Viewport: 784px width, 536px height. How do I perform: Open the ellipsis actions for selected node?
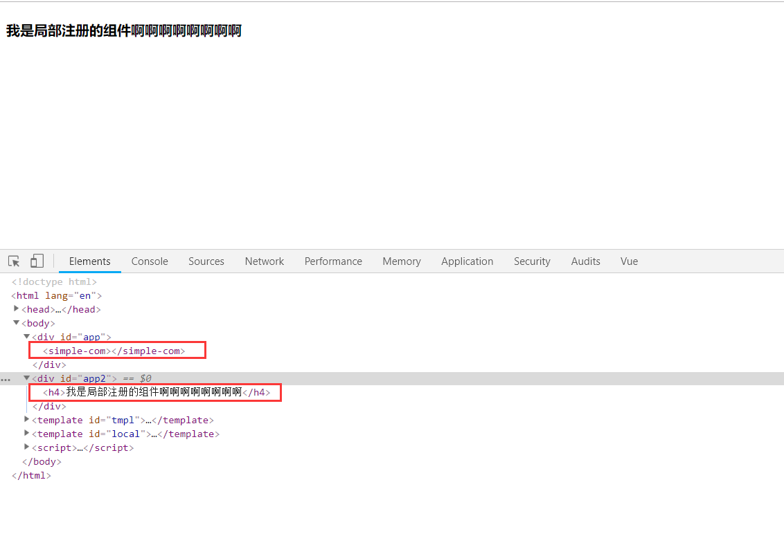point(6,380)
